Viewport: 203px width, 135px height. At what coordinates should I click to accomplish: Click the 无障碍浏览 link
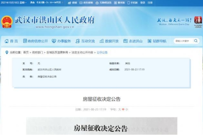pyautogui.click(x=105, y=3)
